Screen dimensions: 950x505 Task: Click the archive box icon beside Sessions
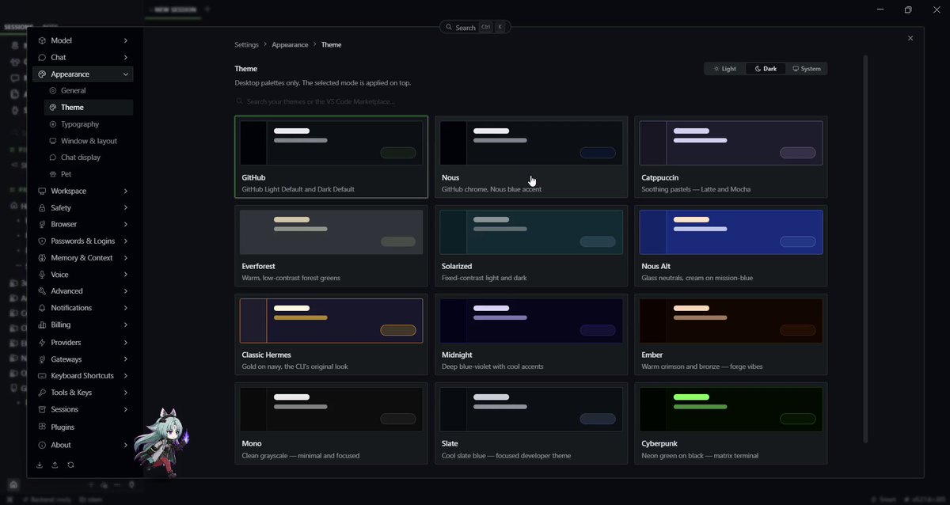pyautogui.click(x=42, y=409)
